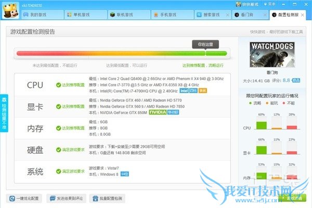Click the green check icon in 显卡 row
Screen dimensions: 312x208
[58, 107]
